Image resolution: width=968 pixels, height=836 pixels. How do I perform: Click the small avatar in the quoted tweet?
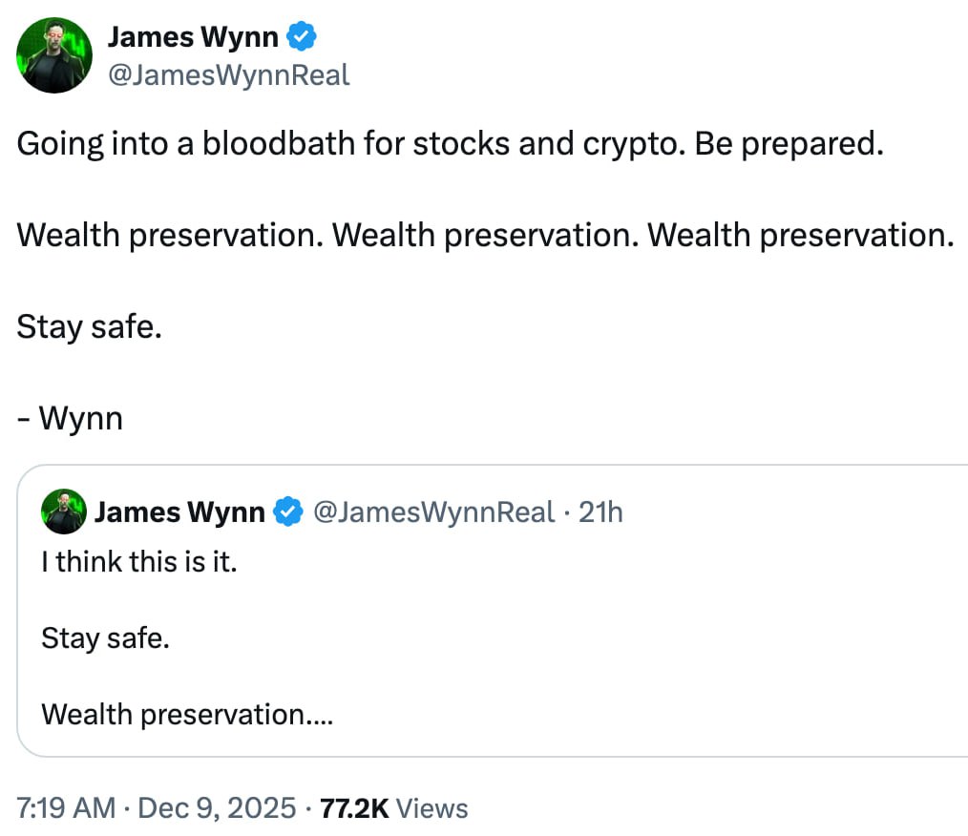click(x=64, y=512)
